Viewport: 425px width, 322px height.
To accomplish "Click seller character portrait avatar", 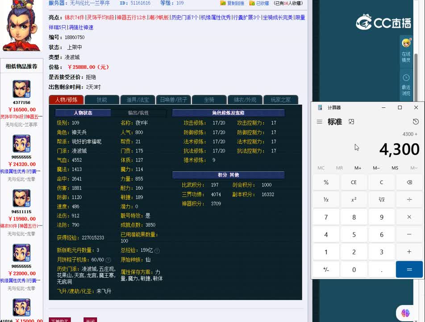I will (21, 26).
